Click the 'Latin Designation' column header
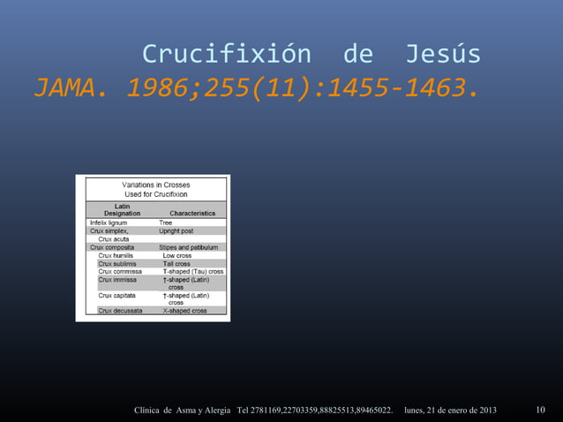Screen dimensions: 563x422 (x=122, y=210)
